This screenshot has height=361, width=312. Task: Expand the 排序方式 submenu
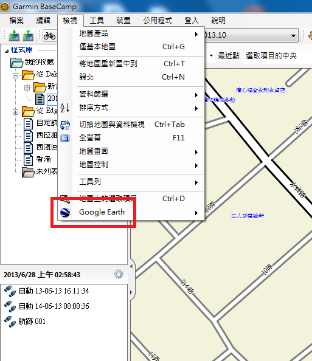tap(138, 108)
